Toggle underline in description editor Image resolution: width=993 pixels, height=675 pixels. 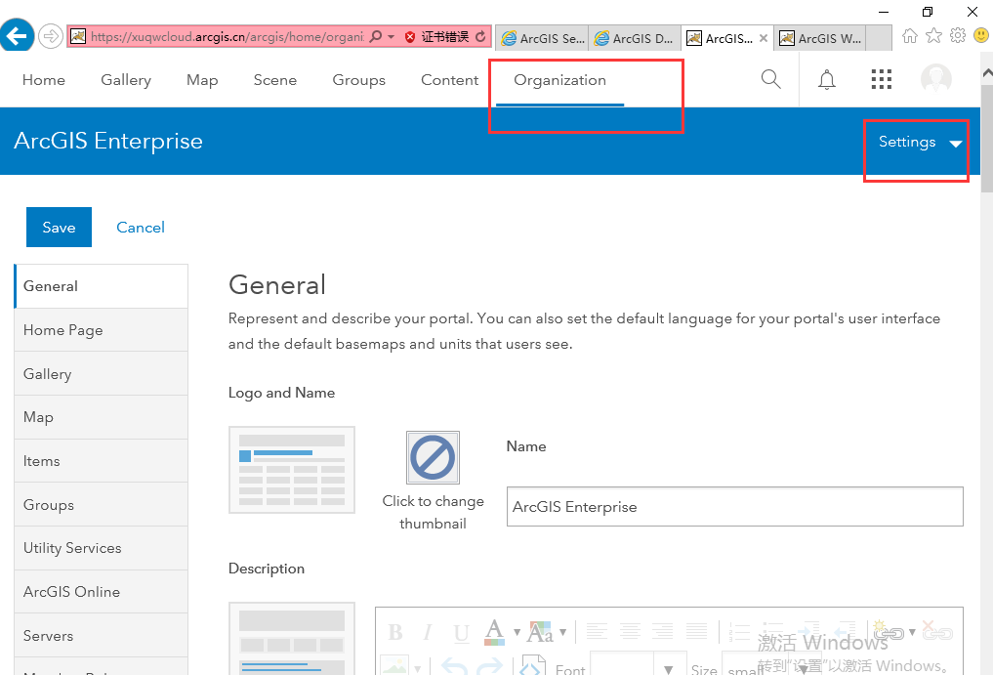pyautogui.click(x=461, y=633)
